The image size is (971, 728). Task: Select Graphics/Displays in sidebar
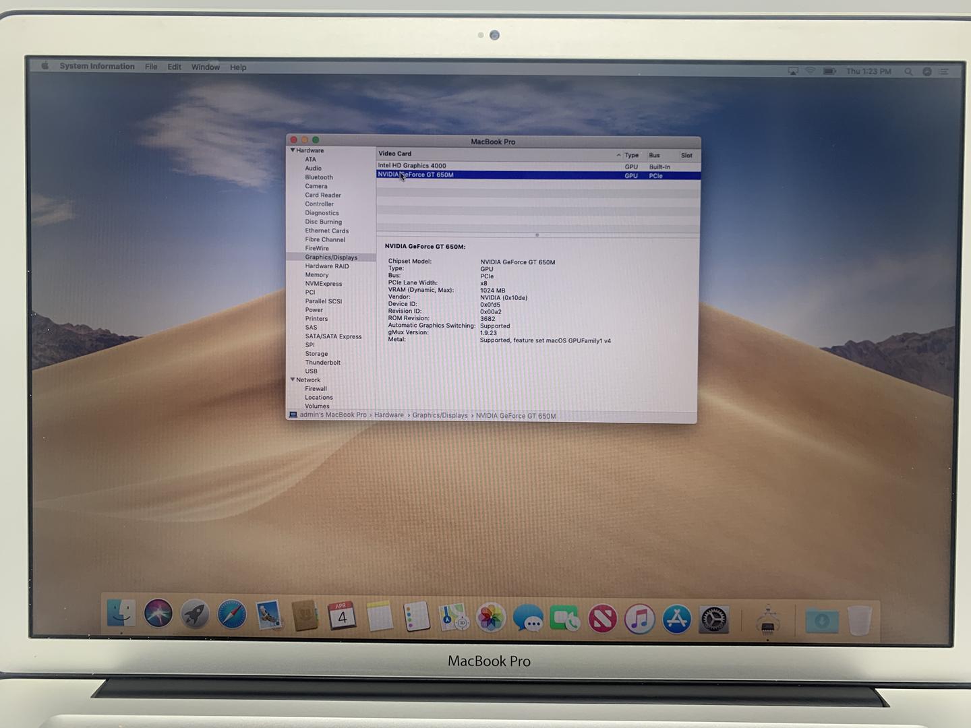pos(331,257)
